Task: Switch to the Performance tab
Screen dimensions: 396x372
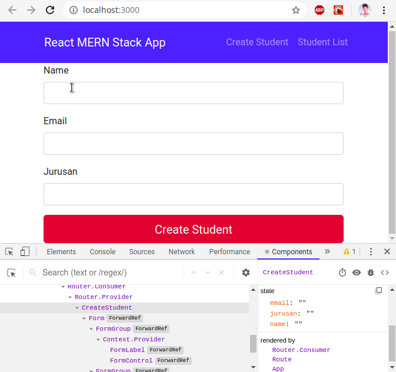Action: (x=229, y=252)
